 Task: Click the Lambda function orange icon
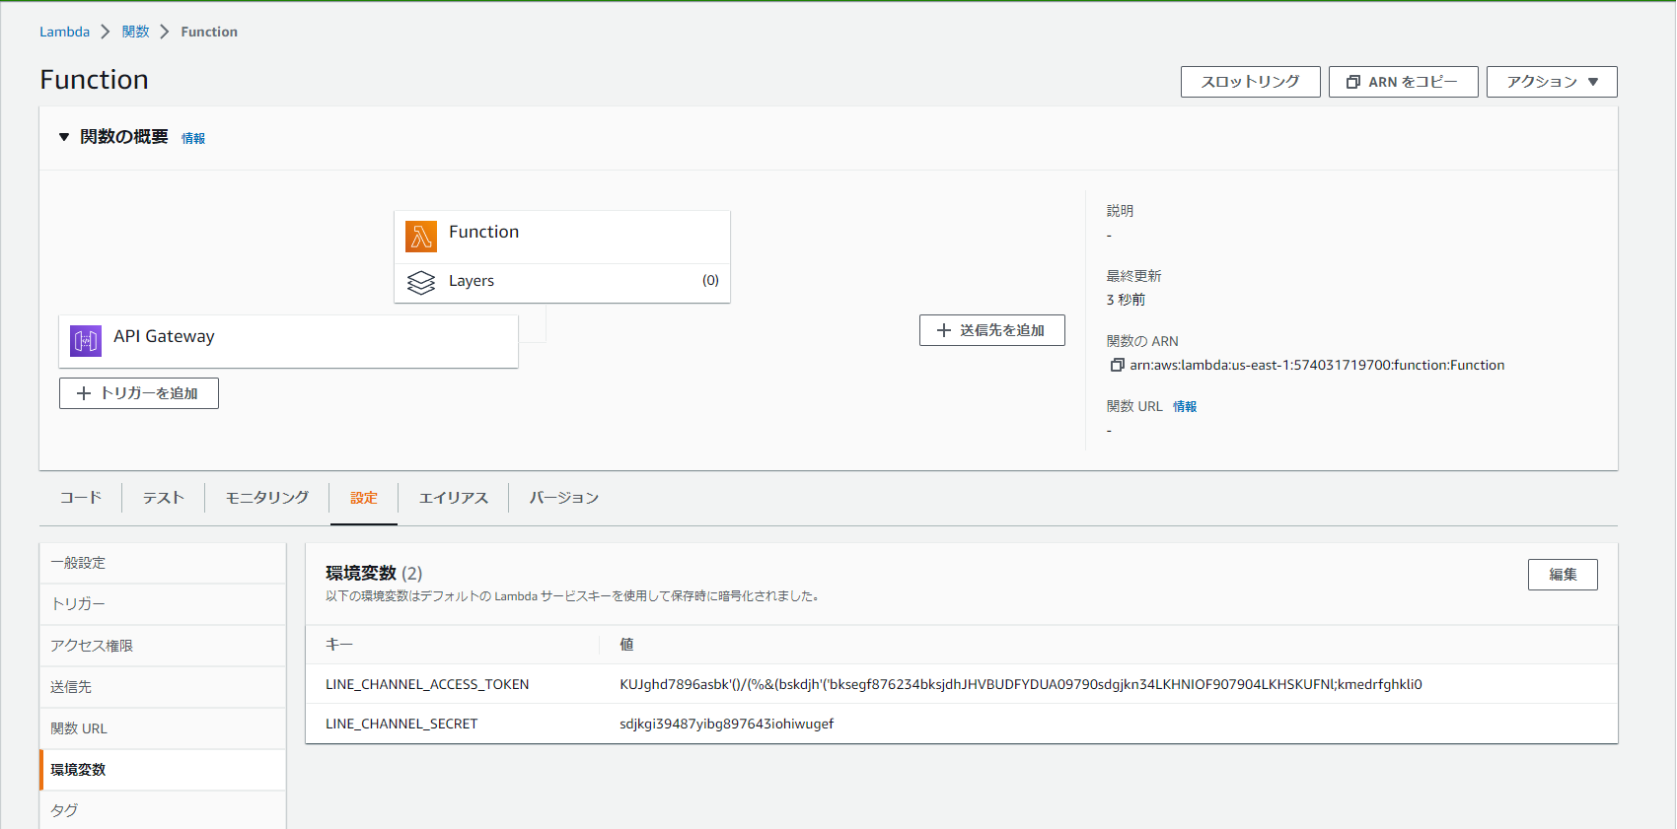[x=421, y=237]
